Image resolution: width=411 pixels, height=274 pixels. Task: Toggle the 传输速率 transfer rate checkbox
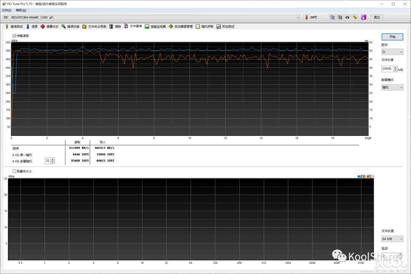pyautogui.click(x=14, y=36)
